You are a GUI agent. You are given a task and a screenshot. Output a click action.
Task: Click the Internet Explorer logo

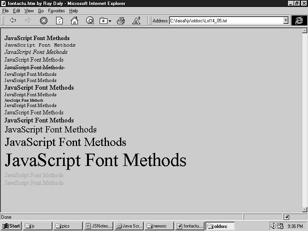coord(299,20)
